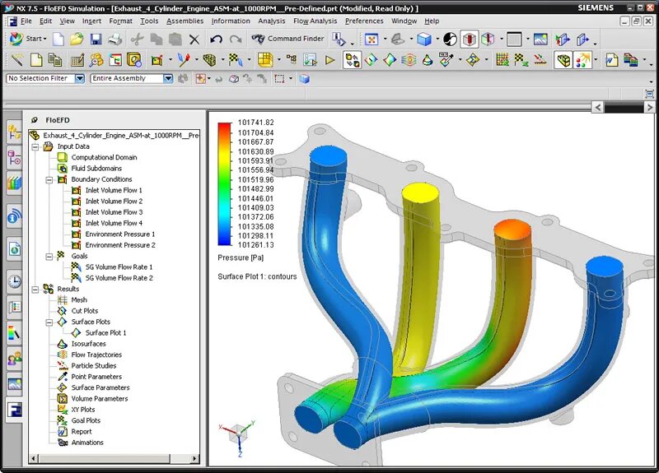Create a new file from the toolbar

58,39
